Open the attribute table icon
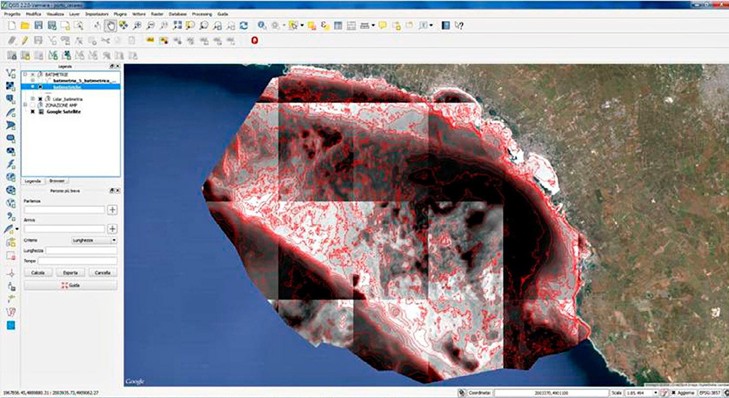729x398 pixels. [x=338, y=25]
